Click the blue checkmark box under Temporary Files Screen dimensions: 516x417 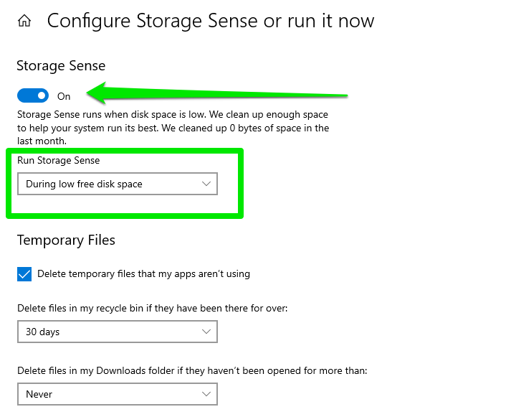click(x=24, y=274)
